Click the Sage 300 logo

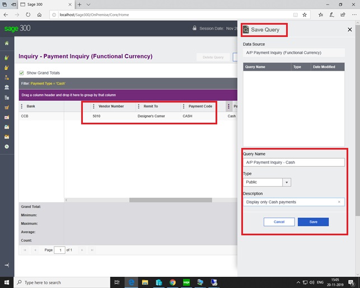point(17,28)
